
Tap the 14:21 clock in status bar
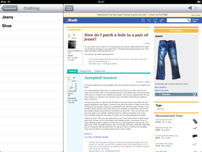pyautogui.click(x=101, y=2)
